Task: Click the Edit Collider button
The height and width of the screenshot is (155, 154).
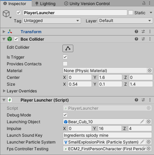Action: click(68, 48)
